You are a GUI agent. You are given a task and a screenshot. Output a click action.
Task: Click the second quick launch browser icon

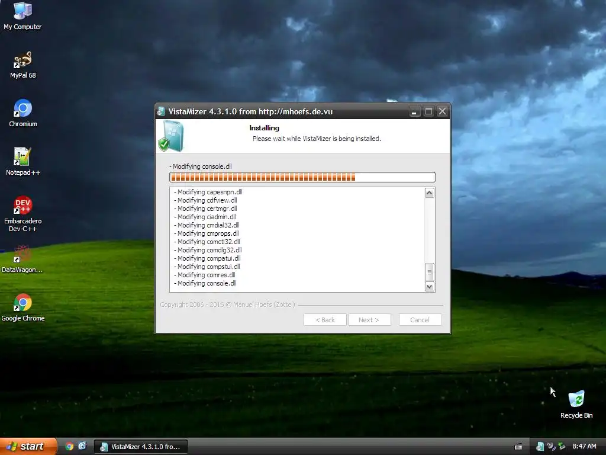pyautogui.click(x=82, y=446)
